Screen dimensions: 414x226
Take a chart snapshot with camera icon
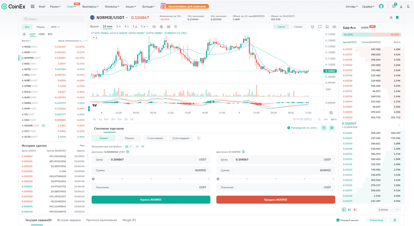pos(334,27)
